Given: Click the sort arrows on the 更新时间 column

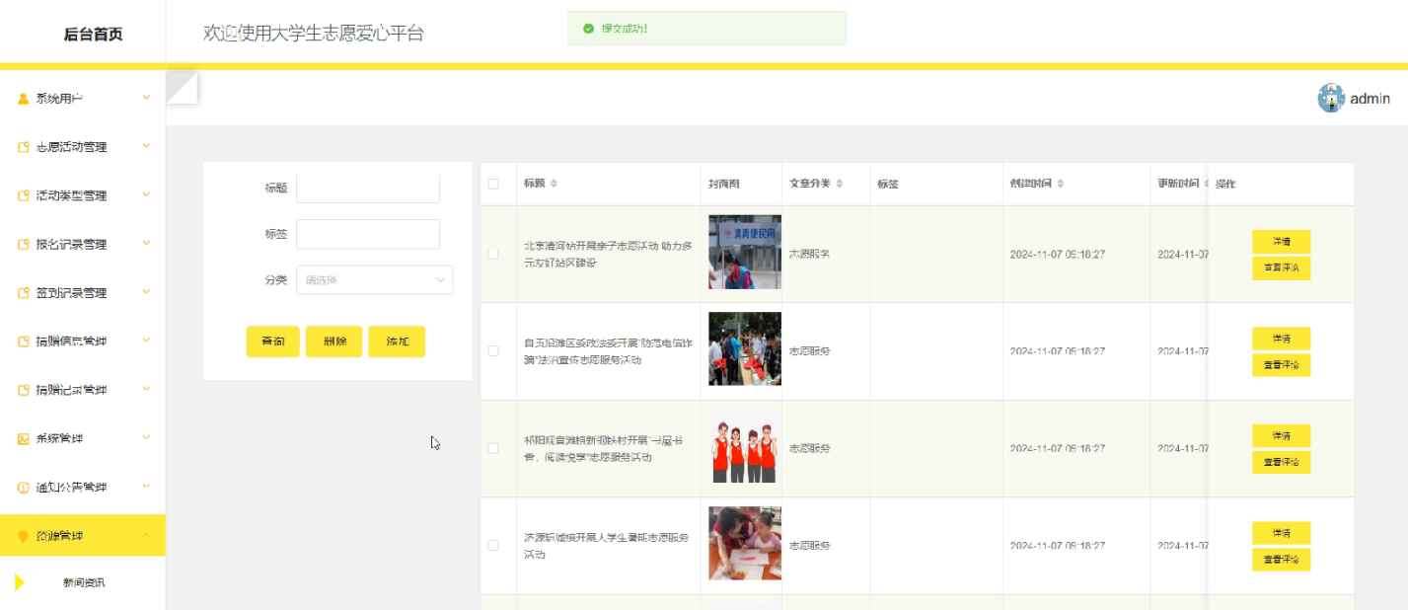Looking at the screenshot, I should (1208, 184).
